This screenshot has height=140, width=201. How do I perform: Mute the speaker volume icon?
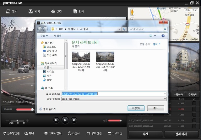(x=105, y=120)
